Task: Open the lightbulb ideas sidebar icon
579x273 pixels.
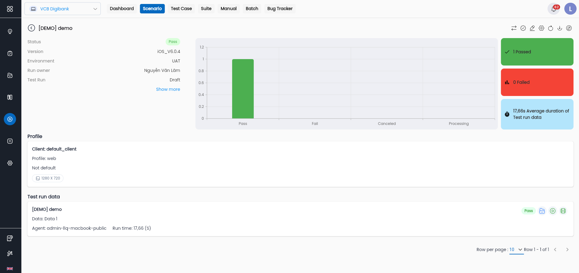Action: (10, 31)
